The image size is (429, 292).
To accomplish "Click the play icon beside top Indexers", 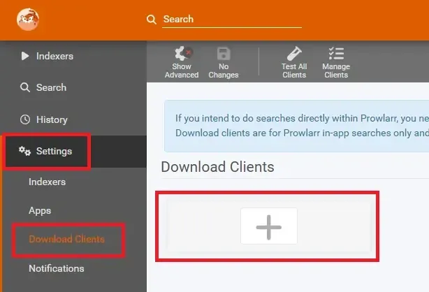I will click(25, 56).
